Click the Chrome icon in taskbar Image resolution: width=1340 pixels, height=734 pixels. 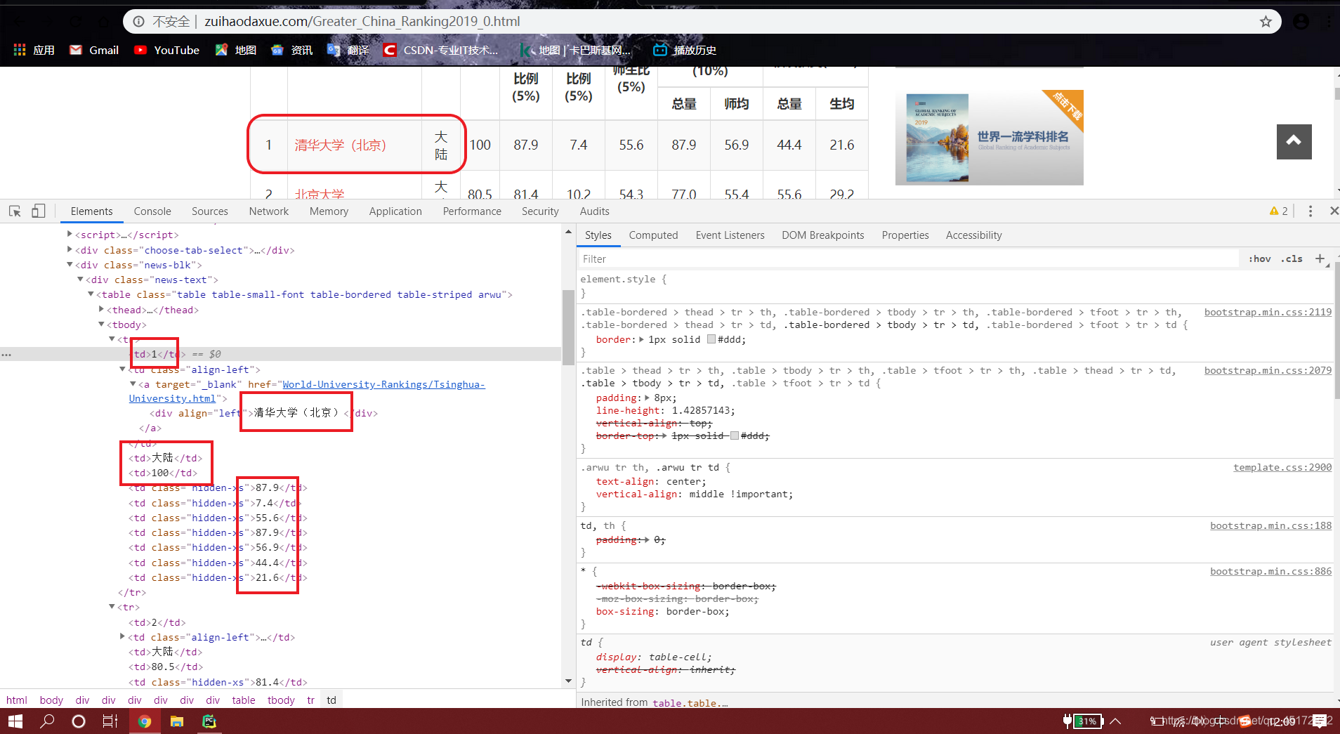[144, 721]
